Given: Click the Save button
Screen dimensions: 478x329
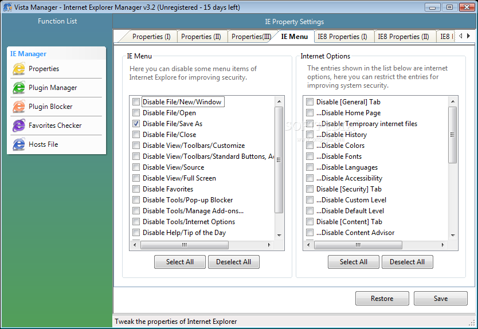Looking at the screenshot, I should (441, 299).
